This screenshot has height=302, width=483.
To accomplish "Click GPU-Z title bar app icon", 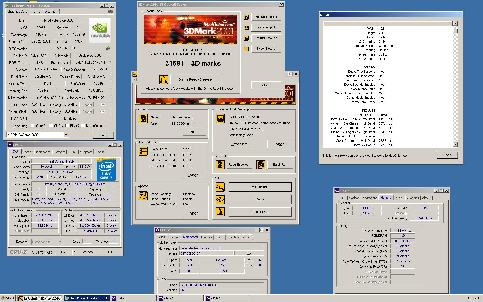I will pyautogui.click(x=7, y=6).
